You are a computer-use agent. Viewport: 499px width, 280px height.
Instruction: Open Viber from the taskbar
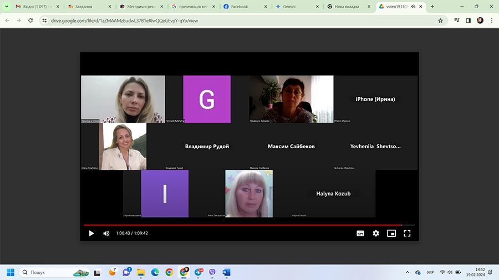212,272
